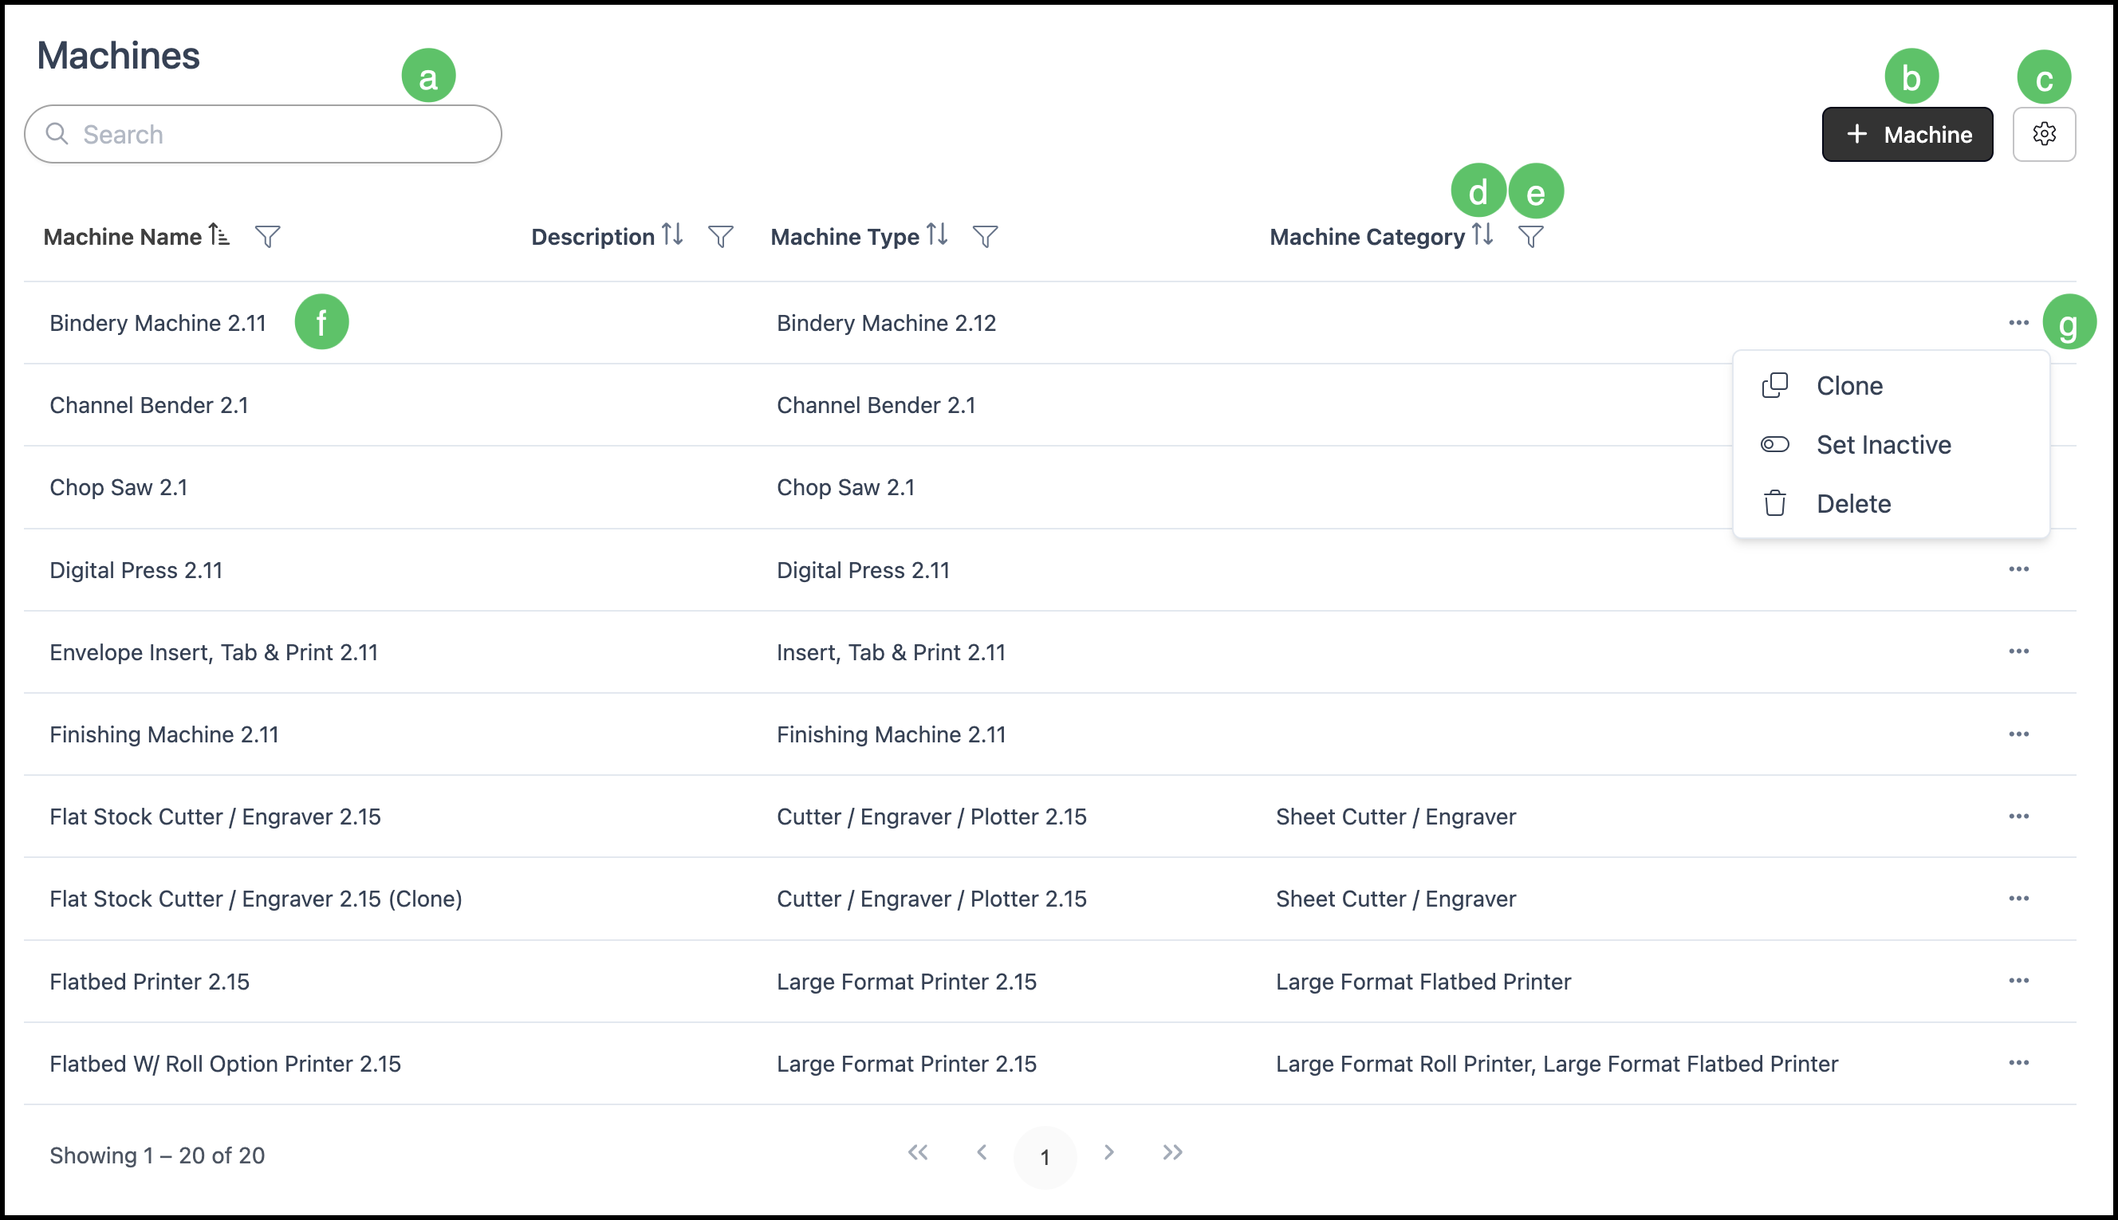Open actions menu for Digital Press 2.11

pos(2018,570)
